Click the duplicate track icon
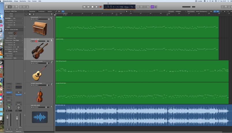 pos(30,14)
